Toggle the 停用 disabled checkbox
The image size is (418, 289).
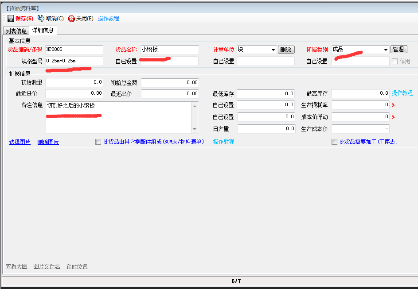coord(395,62)
